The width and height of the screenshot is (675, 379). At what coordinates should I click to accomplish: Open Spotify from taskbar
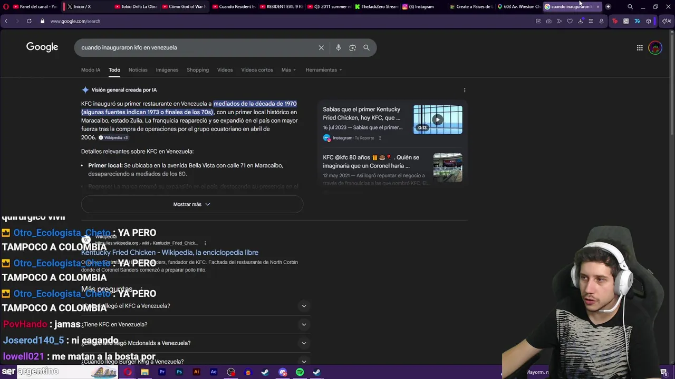pyautogui.click(x=300, y=372)
